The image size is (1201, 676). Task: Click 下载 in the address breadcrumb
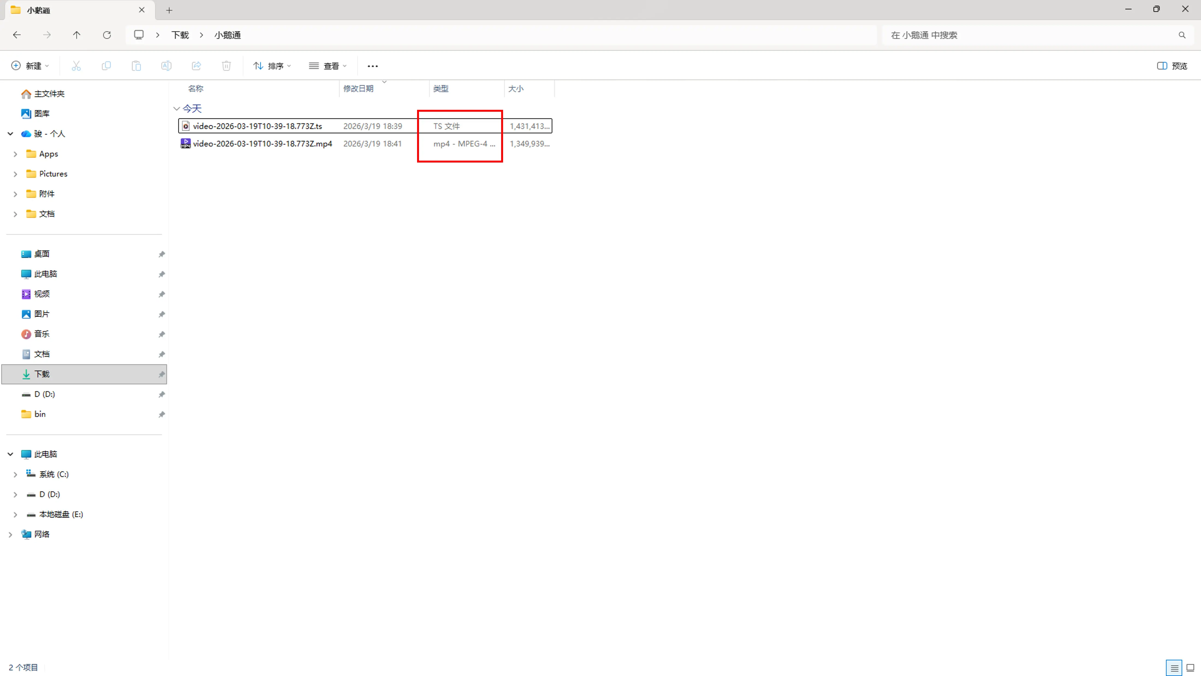pyautogui.click(x=180, y=35)
